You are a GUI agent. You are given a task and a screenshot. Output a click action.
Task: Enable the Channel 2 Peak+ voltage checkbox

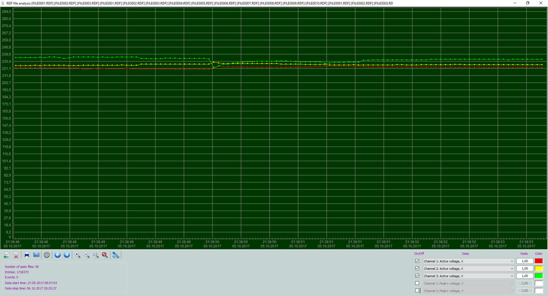417,291
